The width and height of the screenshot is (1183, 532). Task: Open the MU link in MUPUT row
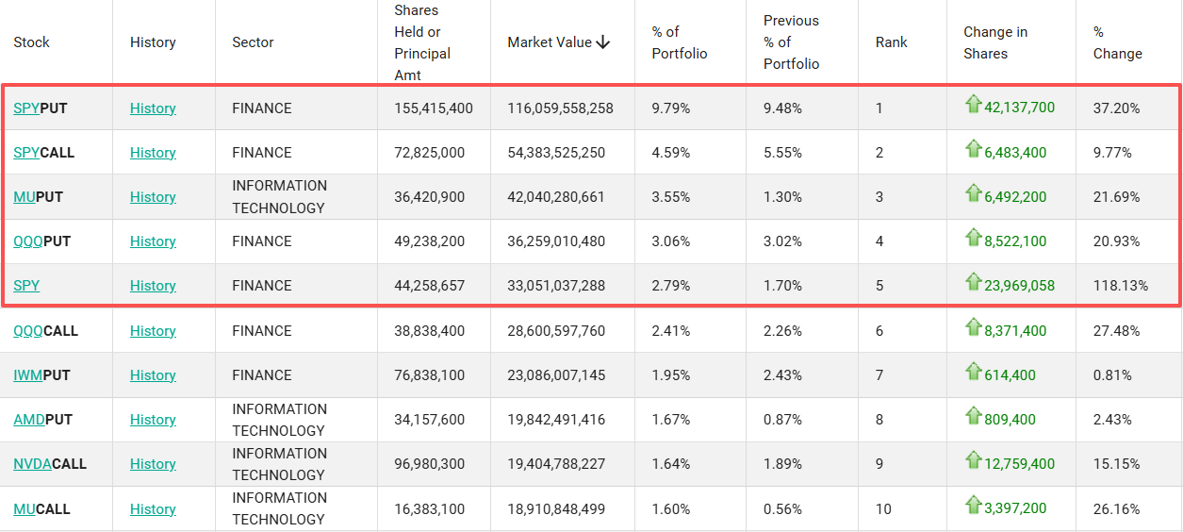[x=25, y=197]
